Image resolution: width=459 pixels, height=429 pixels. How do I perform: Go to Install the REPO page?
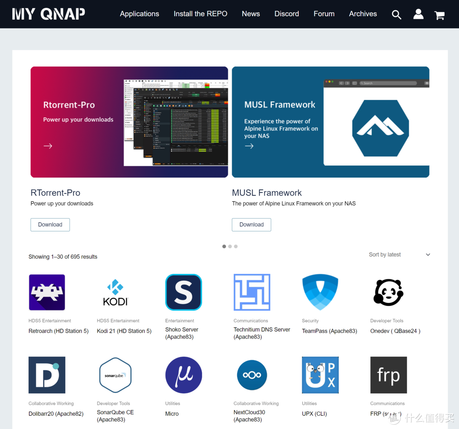click(200, 14)
